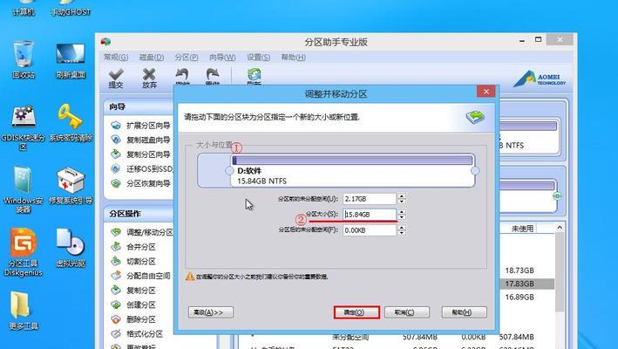Image resolution: width=618 pixels, height=349 pixels.
Task: Select the 18.73GB partition row
Action: [x=520, y=270]
